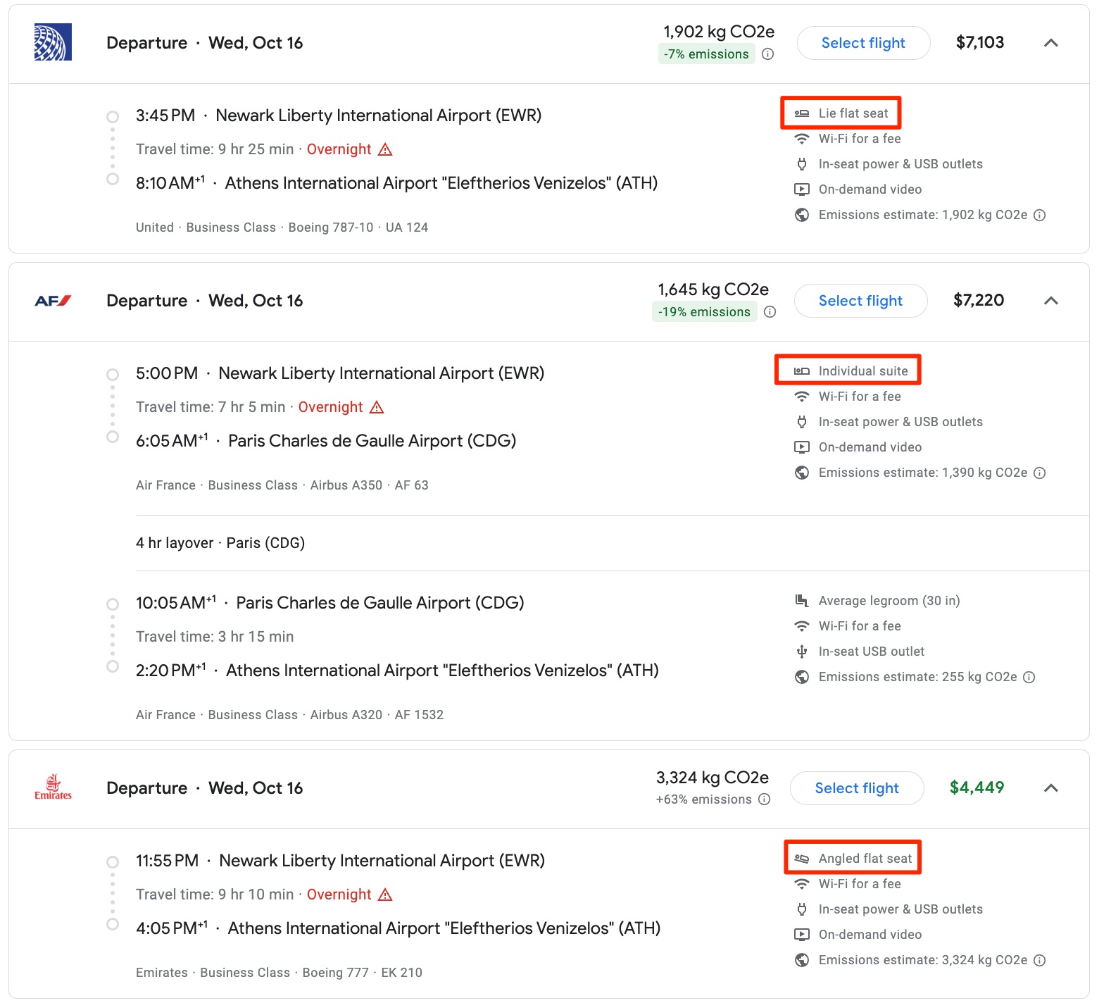Open info icon next to -19% emissions

click(x=770, y=312)
